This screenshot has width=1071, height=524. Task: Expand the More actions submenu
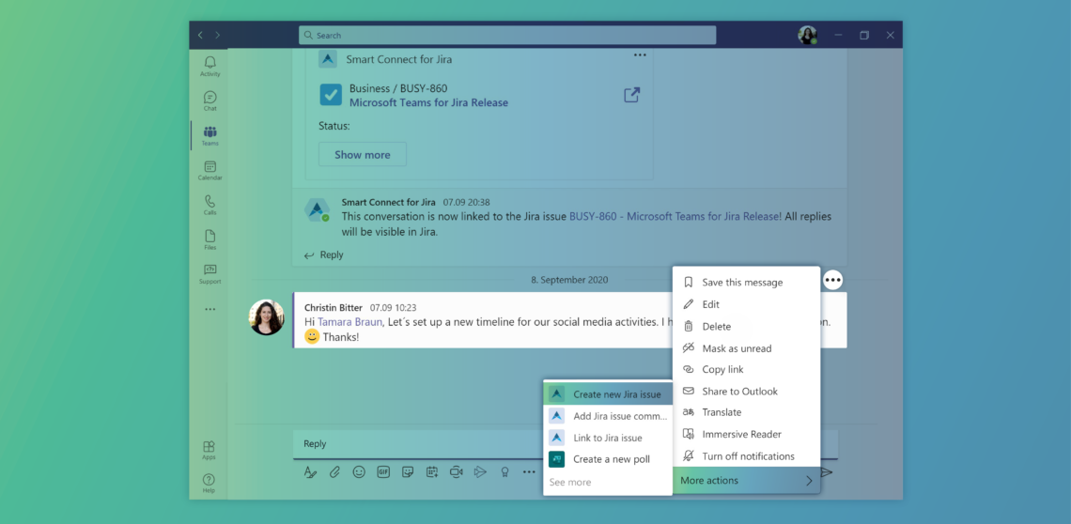pyautogui.click(x=746, y=481)
